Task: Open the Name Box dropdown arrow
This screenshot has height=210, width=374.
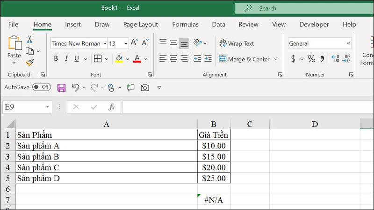Action: (x=48, y=107)
